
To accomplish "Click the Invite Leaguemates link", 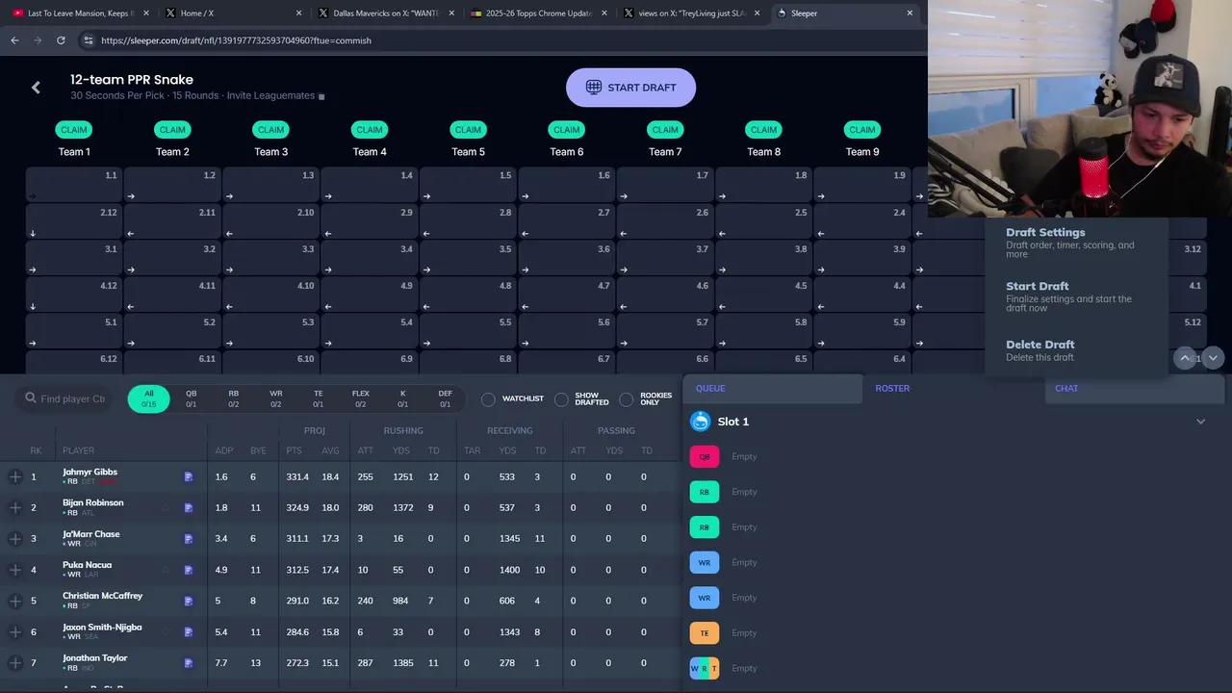I will coord(270,96).
